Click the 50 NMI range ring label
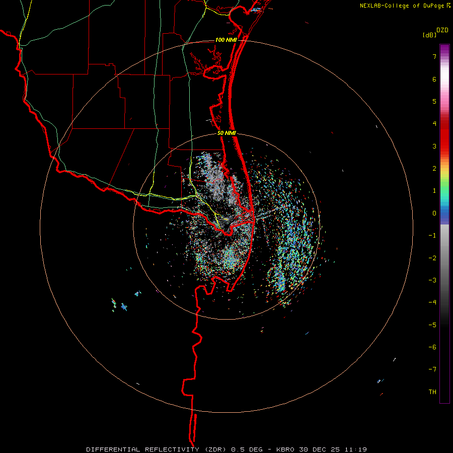 227,133
